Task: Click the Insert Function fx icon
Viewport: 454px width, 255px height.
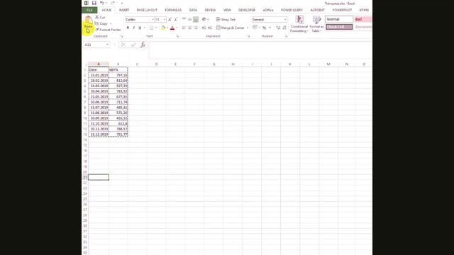Action: point(143,45)
